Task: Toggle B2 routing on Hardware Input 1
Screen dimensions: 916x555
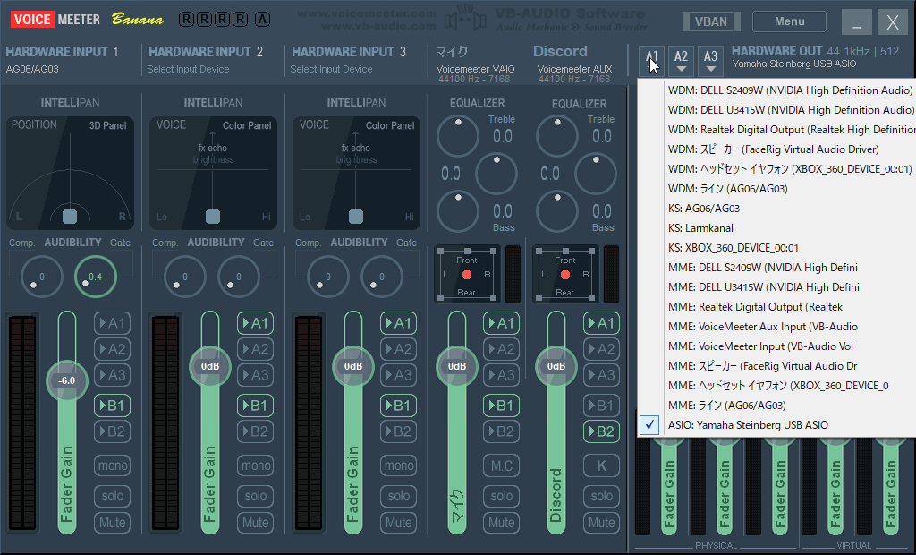Action: (x=112, y=431)
